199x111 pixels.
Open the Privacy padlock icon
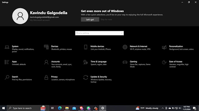coord(46,77)
